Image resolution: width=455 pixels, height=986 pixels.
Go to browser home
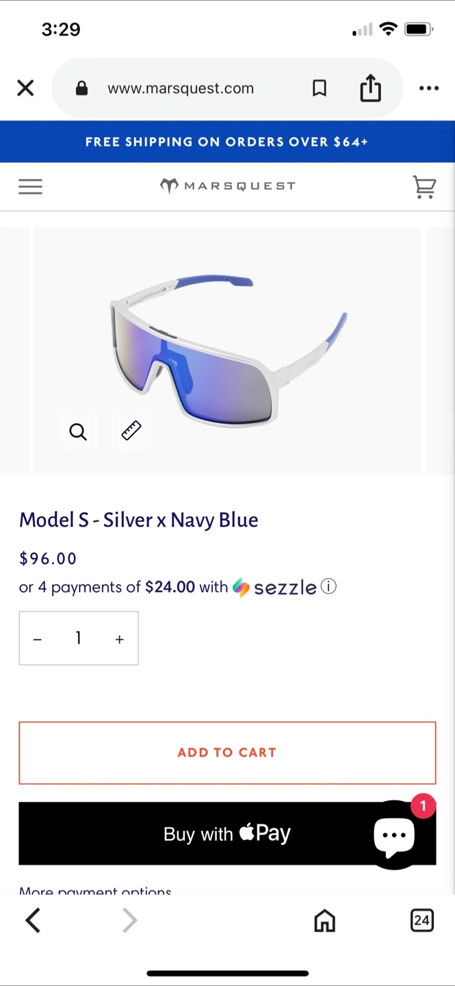click(x=324, y=921)
